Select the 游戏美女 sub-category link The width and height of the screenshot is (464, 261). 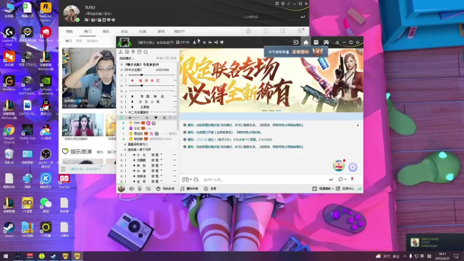[93, 41]
